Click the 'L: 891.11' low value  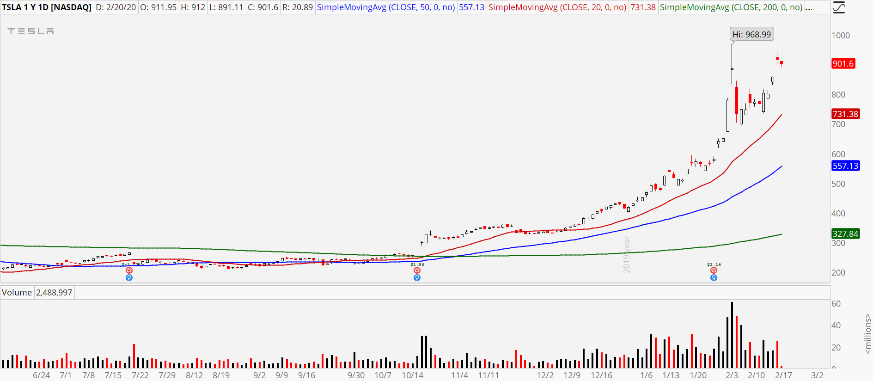226,7
